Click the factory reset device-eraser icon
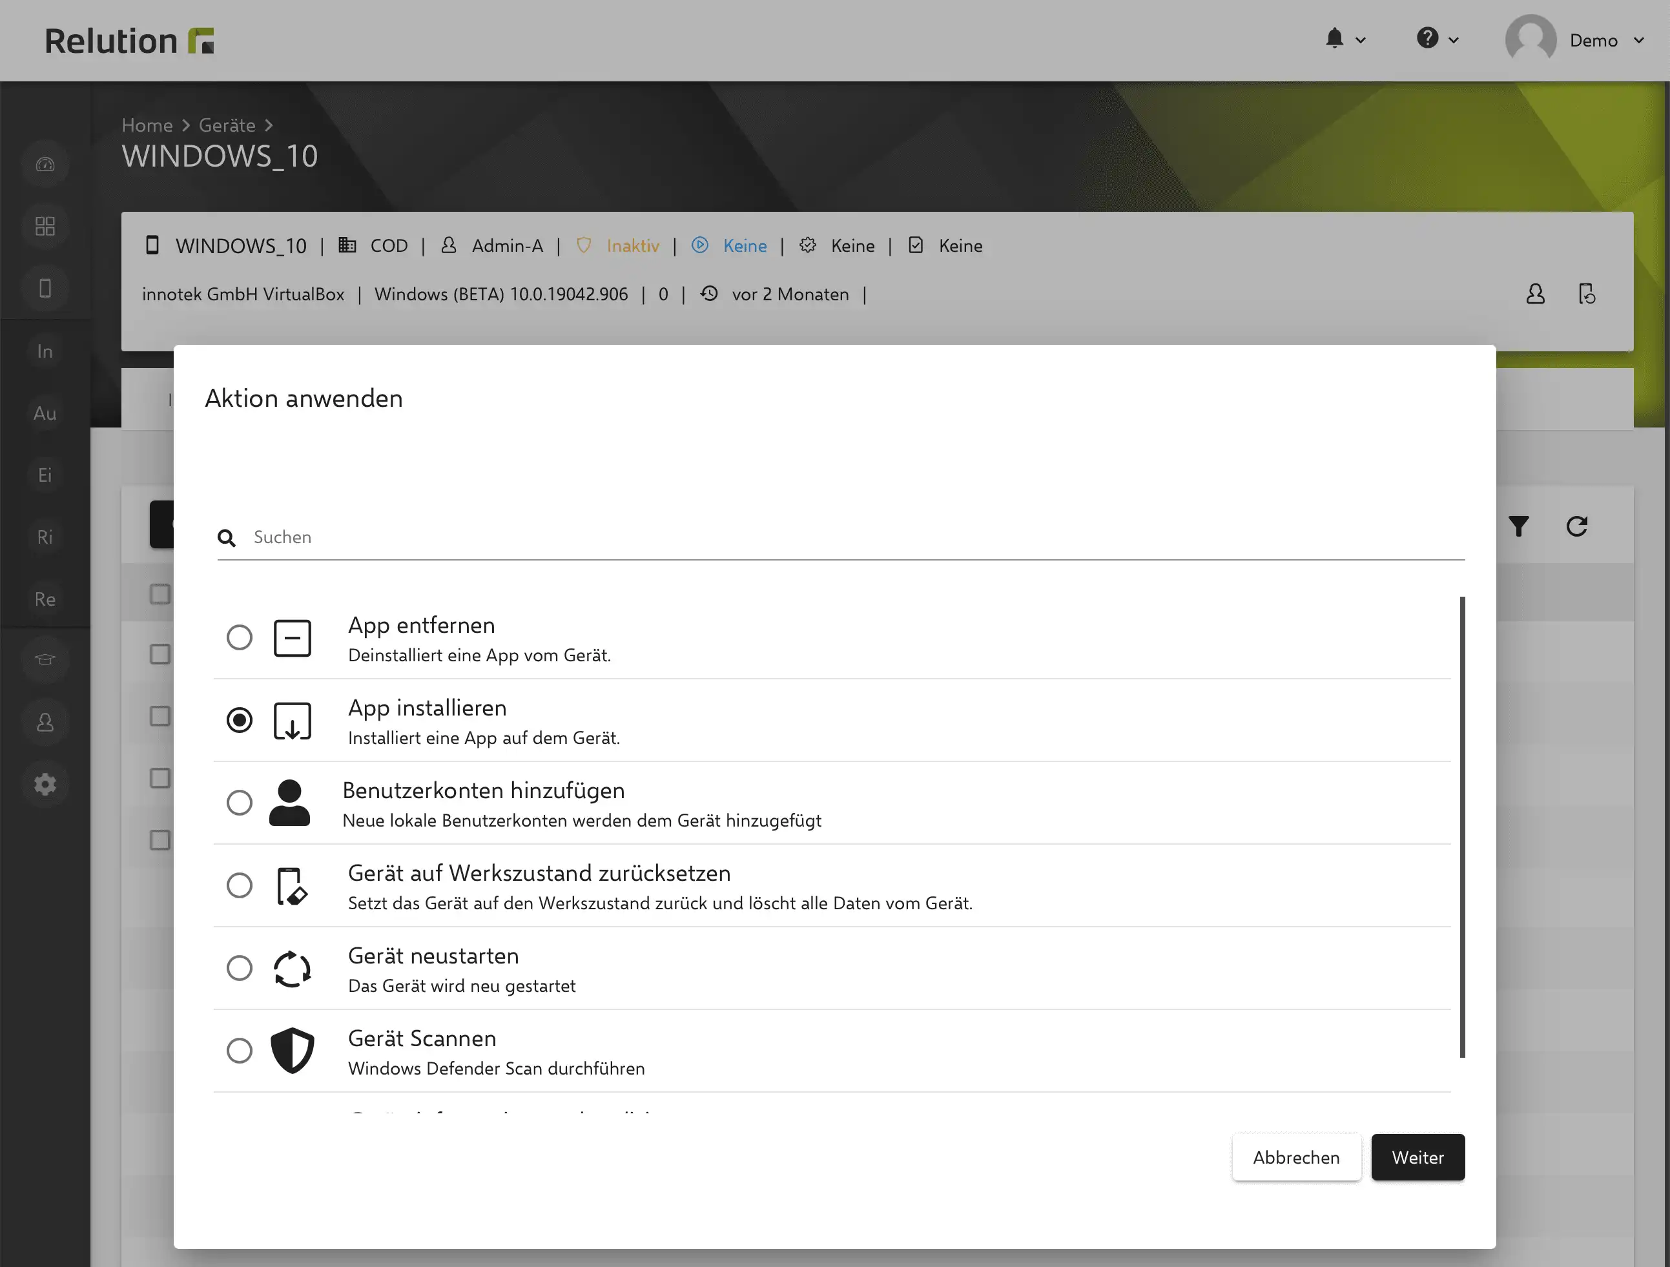 (x=292, y=886)
